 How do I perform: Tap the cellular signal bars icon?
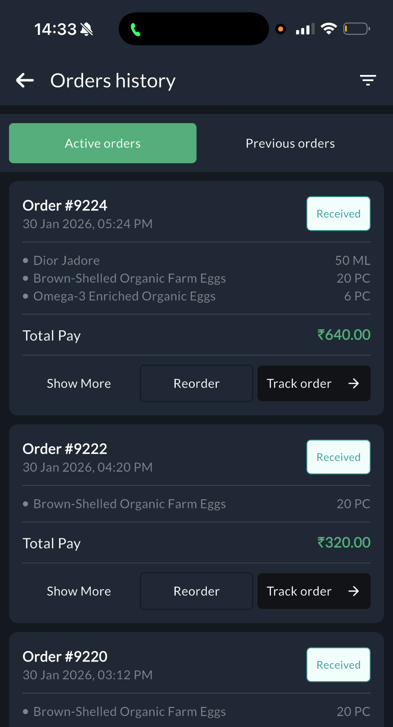click(x=305, y=30)
